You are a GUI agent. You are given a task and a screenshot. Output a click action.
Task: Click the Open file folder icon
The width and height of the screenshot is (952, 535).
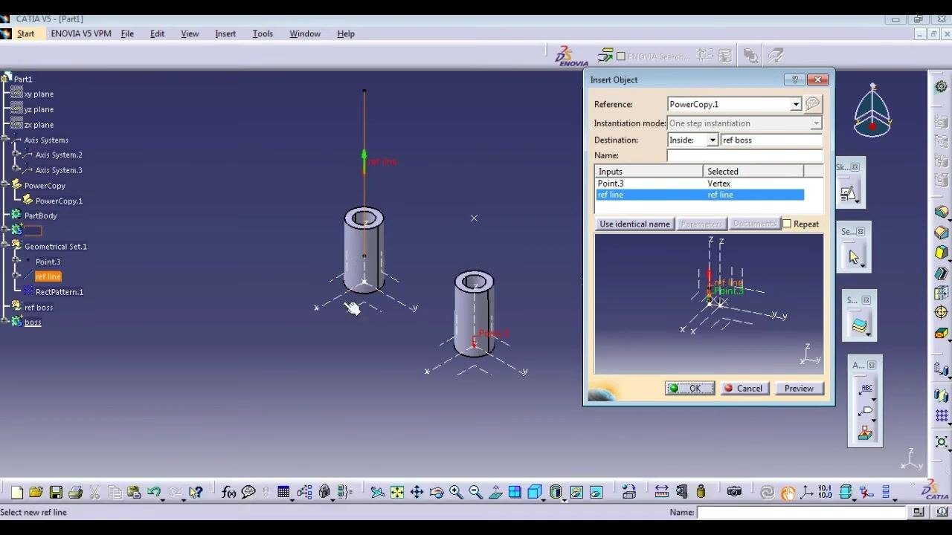36,492
